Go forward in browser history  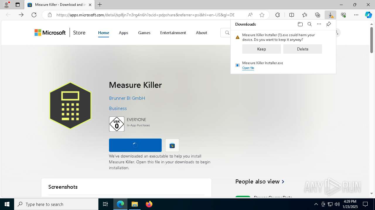21,15
